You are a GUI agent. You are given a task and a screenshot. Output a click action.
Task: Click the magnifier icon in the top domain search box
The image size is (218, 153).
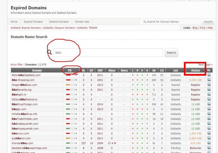(x=145, y=22)
